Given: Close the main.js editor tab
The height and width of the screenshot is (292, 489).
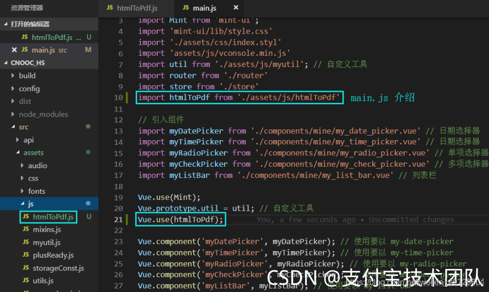Looking at the screenshot, I should coord(236,8).
